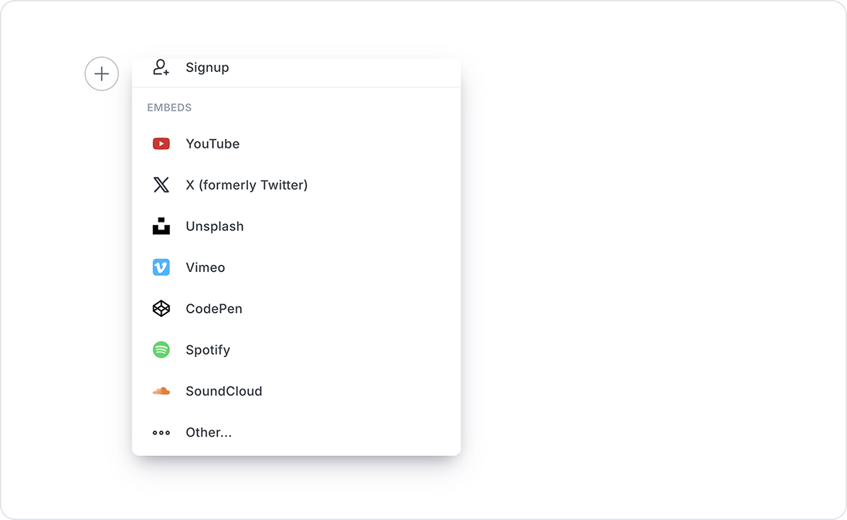Click the green Spotify logo icon
Image resolution: width=847 pixels, height=520 pixels.
click(161, 350)
